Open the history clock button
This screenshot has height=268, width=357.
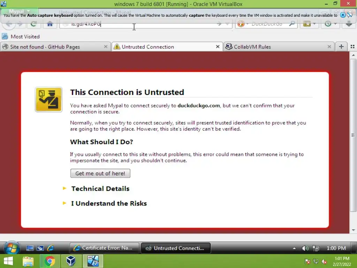click(x=328, y=24)
